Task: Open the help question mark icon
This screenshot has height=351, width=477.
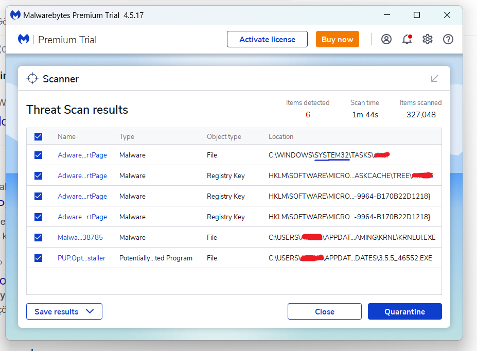Action: pyautogui.click(x=448, y=39)
